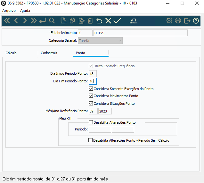Open the eSocial toolbar icon
Viewport: 204px width, 183px height.
coord(134,21)
